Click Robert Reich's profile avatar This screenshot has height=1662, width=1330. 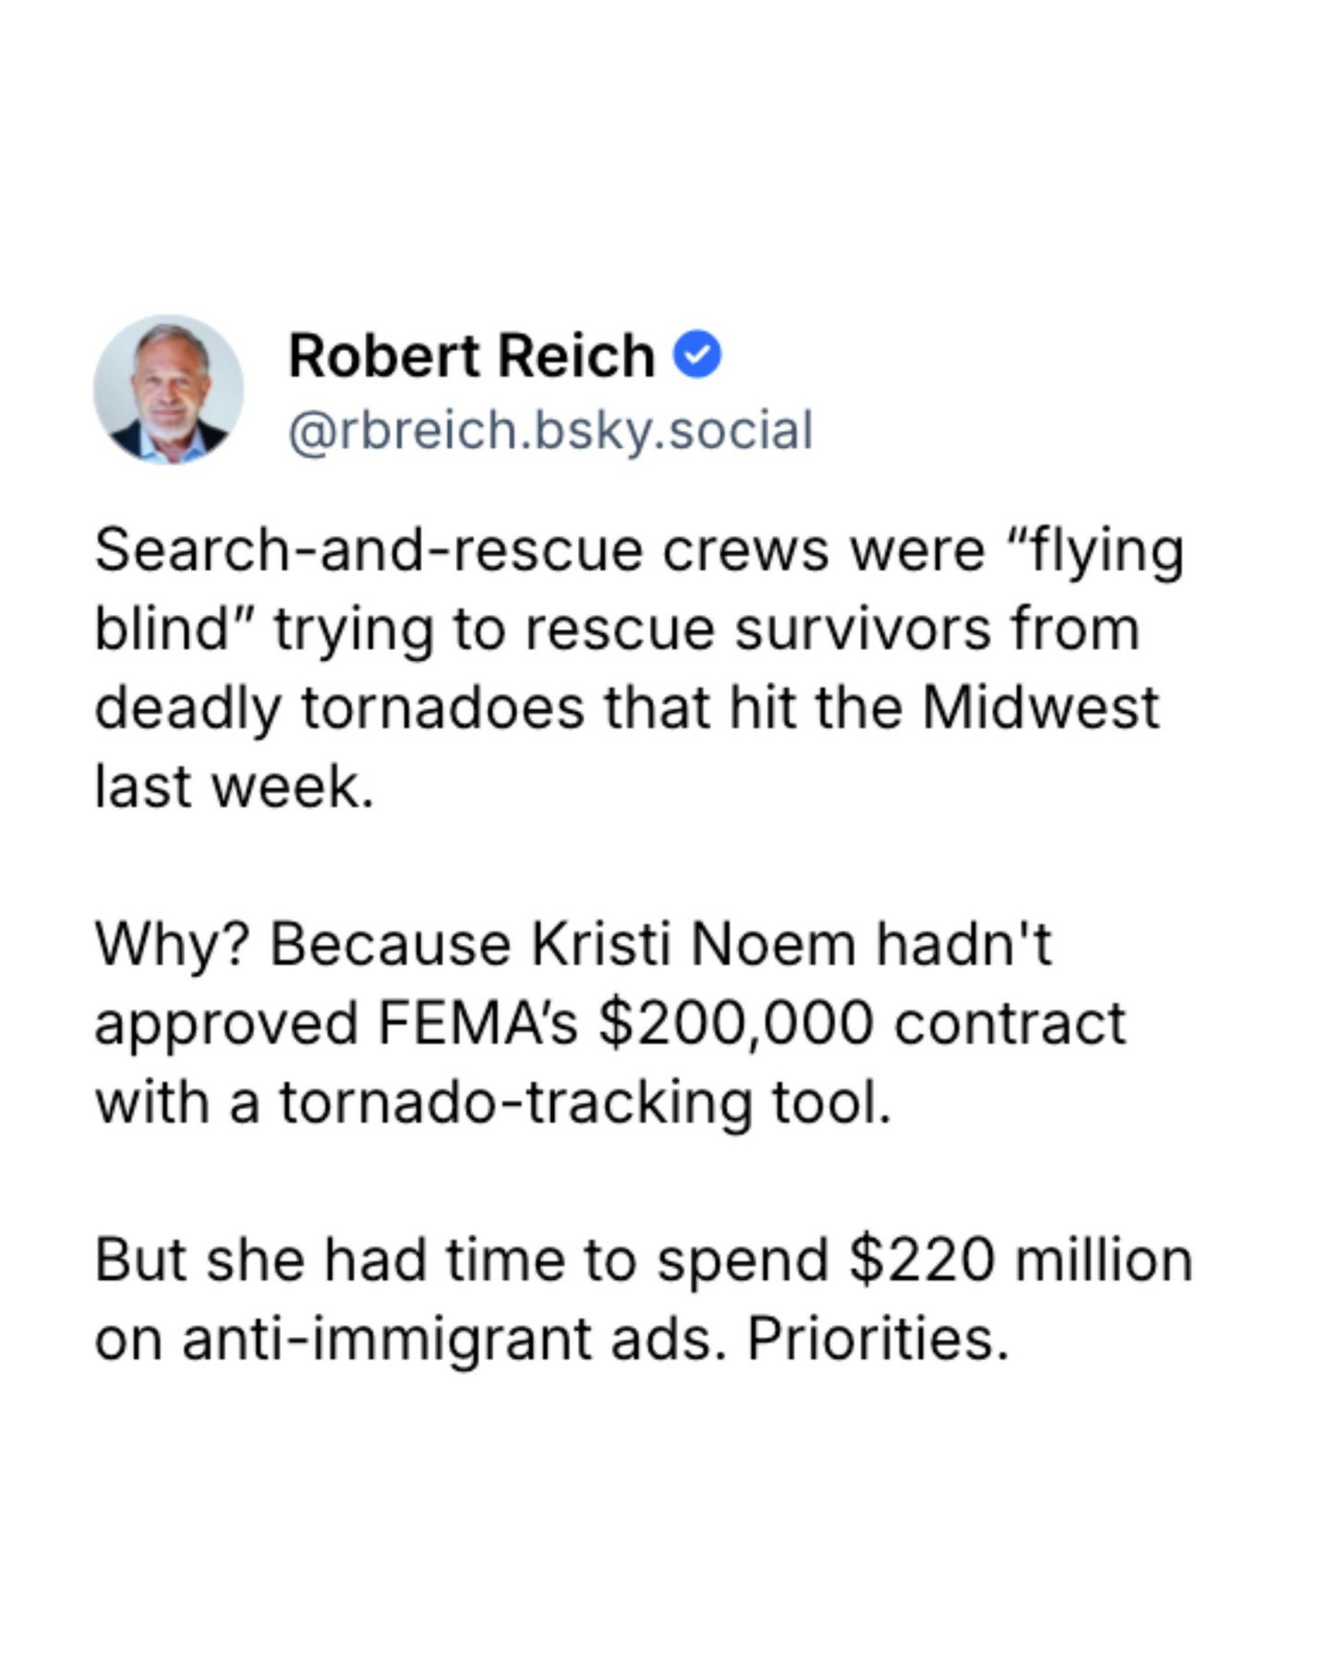tap(168, 389)
